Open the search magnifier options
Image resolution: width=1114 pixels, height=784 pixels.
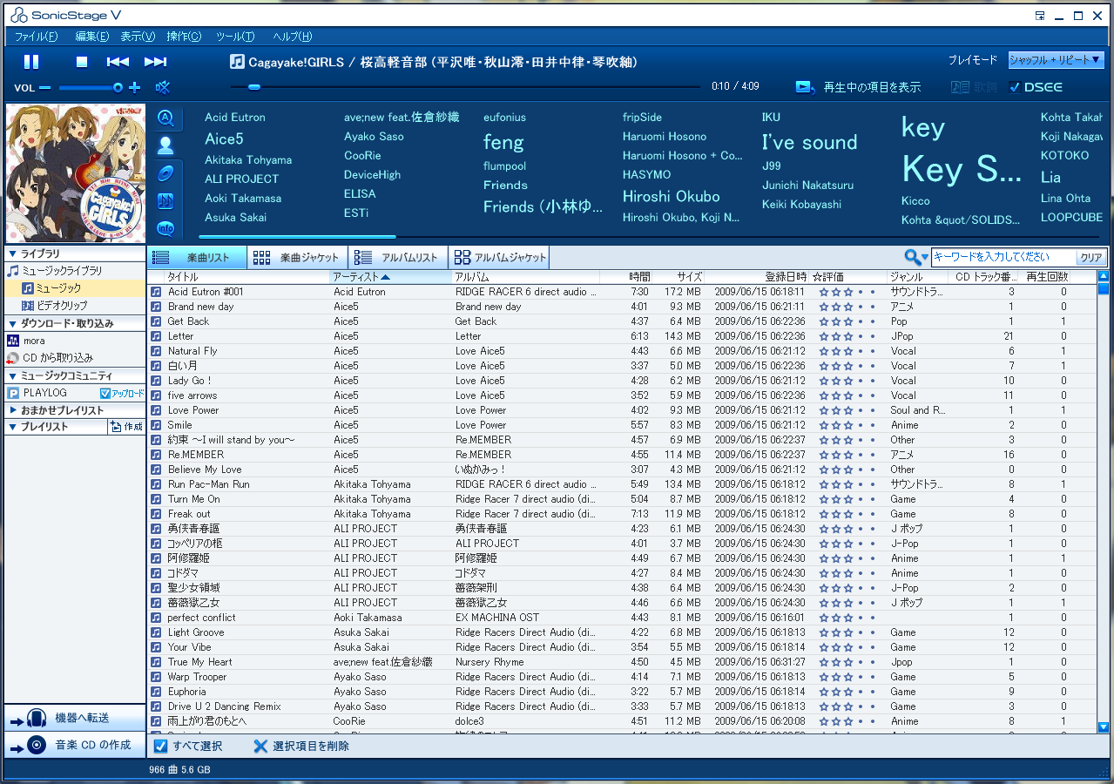click(916, 257)
